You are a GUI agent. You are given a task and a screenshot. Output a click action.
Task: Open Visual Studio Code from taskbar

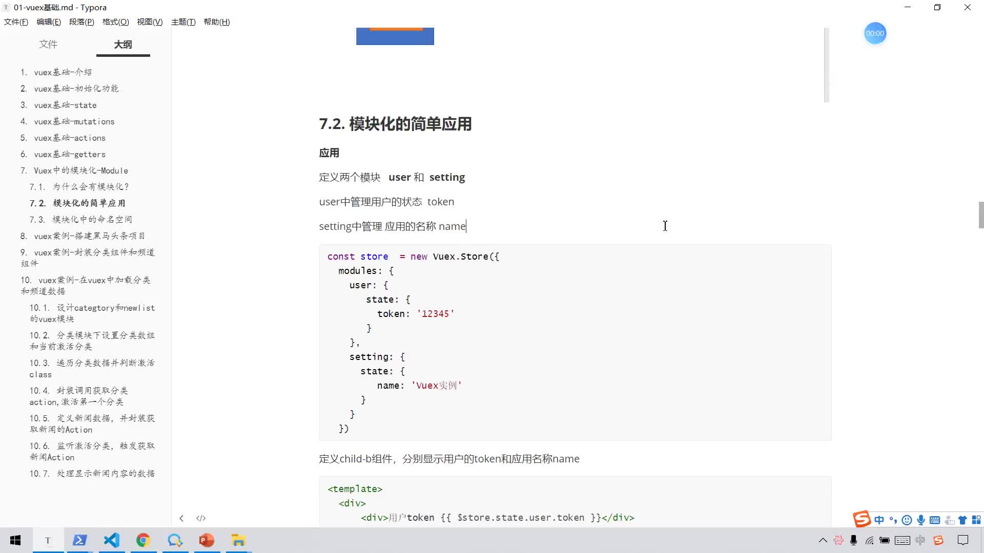click(x=111, y=540)
